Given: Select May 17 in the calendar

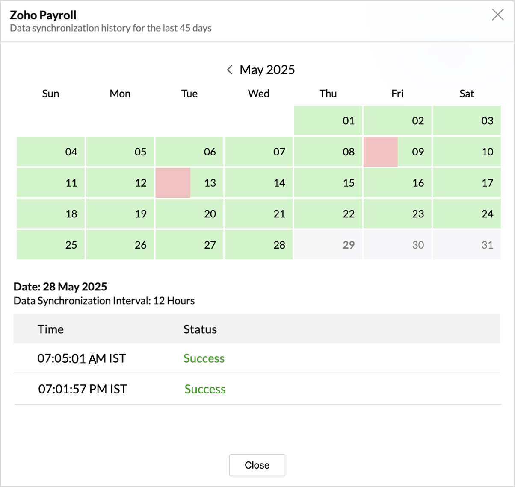Looking at the screenshot, I should pos(467,183).
